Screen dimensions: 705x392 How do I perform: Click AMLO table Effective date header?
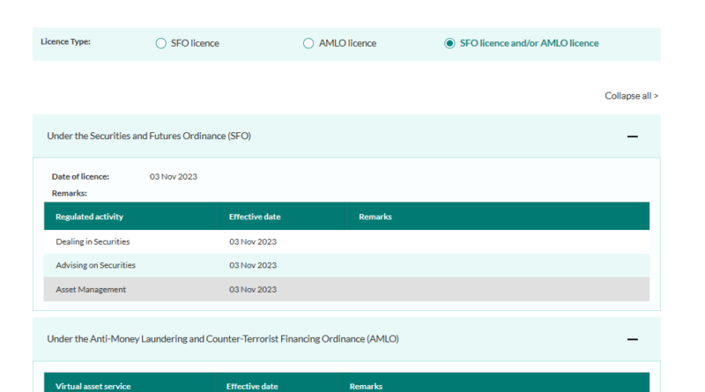[252, 386]
